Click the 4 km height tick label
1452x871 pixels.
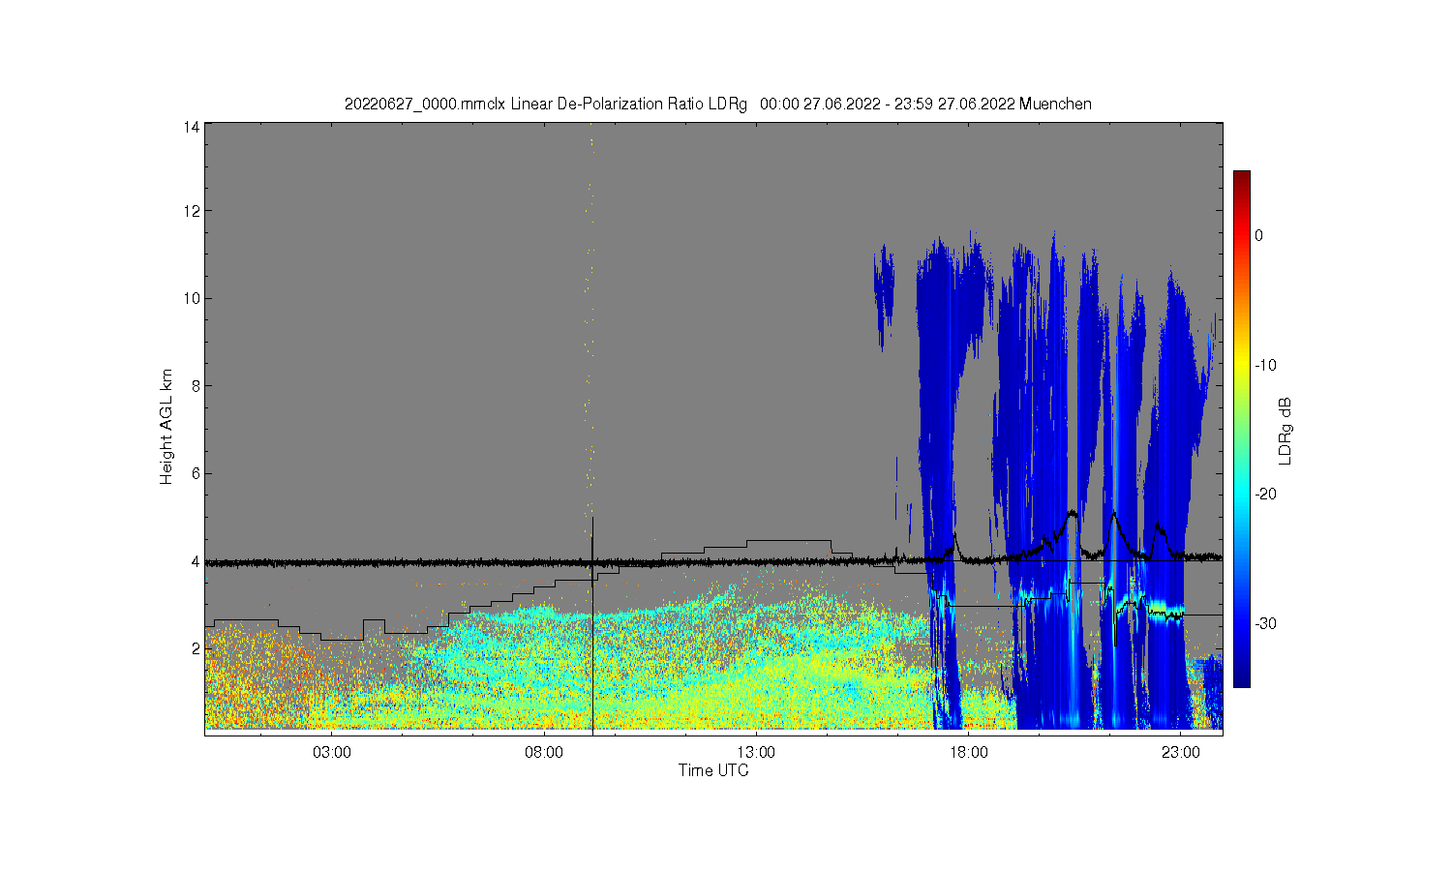(x=196, y=561)
